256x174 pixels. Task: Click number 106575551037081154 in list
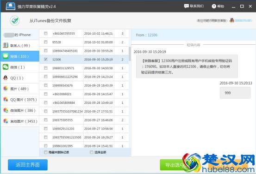coord(68,112)
